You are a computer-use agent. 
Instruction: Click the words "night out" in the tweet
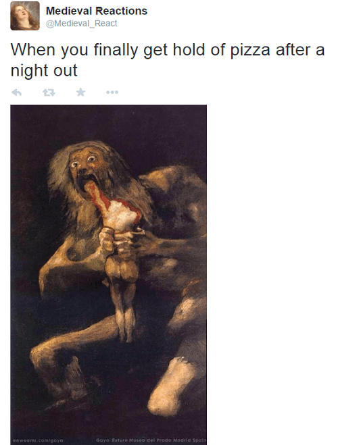(44, 70)
